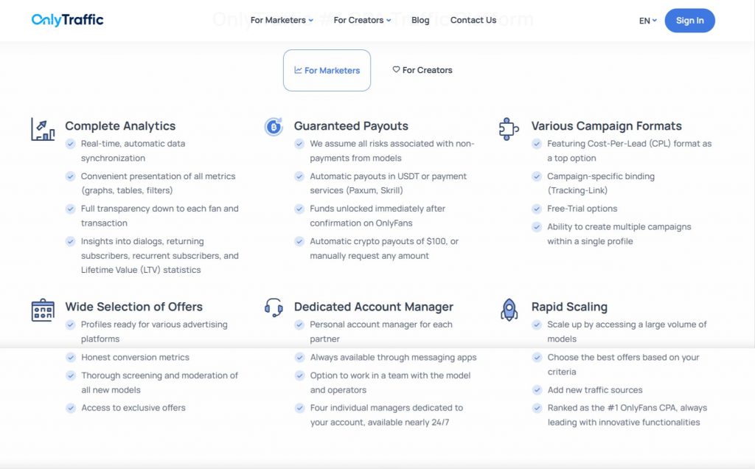Expand the For Creators navigation dropdown
The height and width of the screenshot is (469, 755).
(x=362, y=20)
